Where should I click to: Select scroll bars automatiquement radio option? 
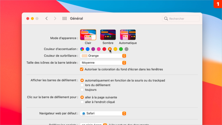click(x=82, y=80)
